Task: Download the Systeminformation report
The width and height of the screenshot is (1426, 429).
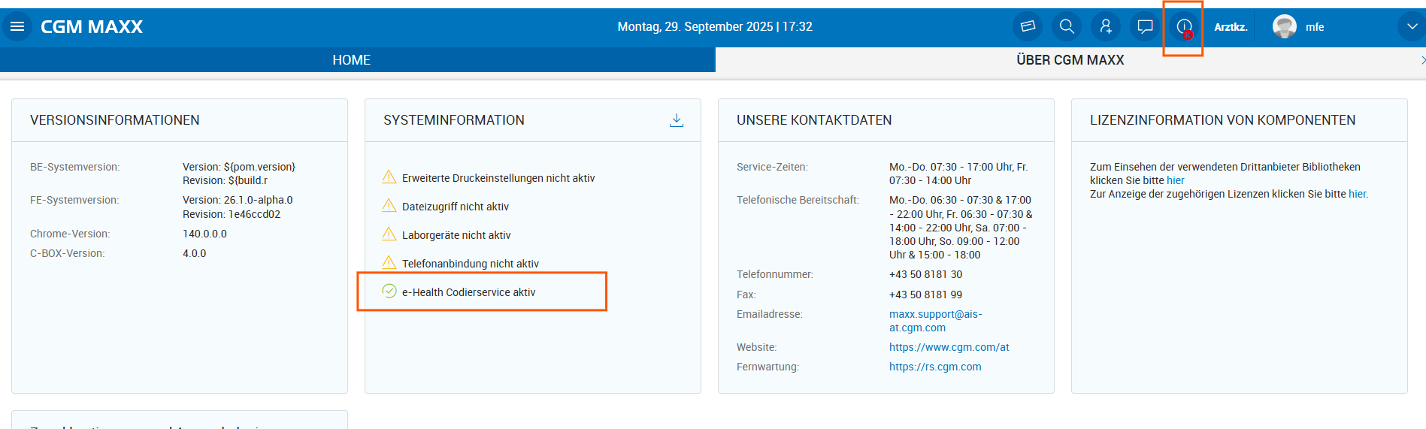Action: click(677, 120)
